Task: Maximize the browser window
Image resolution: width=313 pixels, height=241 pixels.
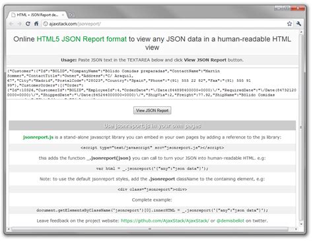Action: click(287, 9)
